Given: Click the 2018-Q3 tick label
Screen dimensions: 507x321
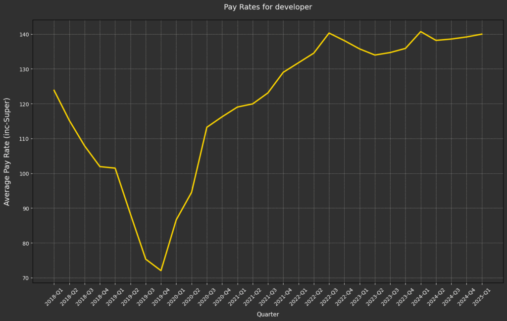Looking at the screenshot, I should pyautogui.click(x=84, y=297).
